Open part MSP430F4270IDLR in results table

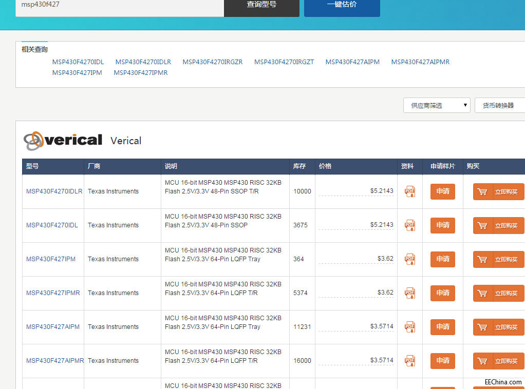click(x=54, y=191)
